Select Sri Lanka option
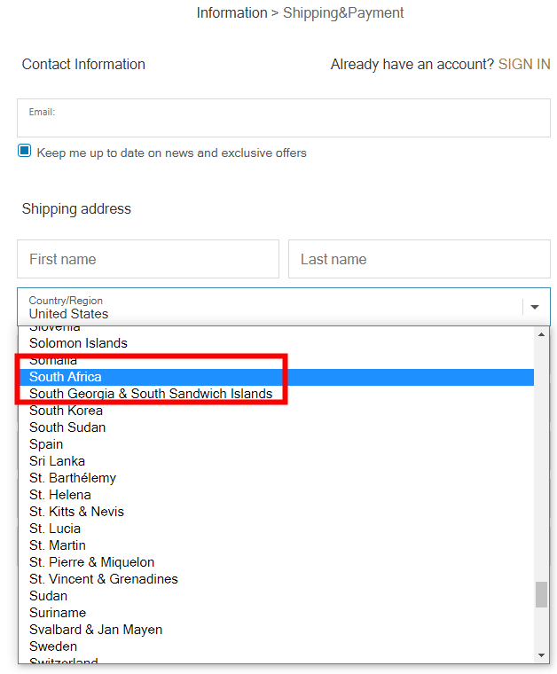The width and height of the screenshot is (557, 674). coord(57,461)
